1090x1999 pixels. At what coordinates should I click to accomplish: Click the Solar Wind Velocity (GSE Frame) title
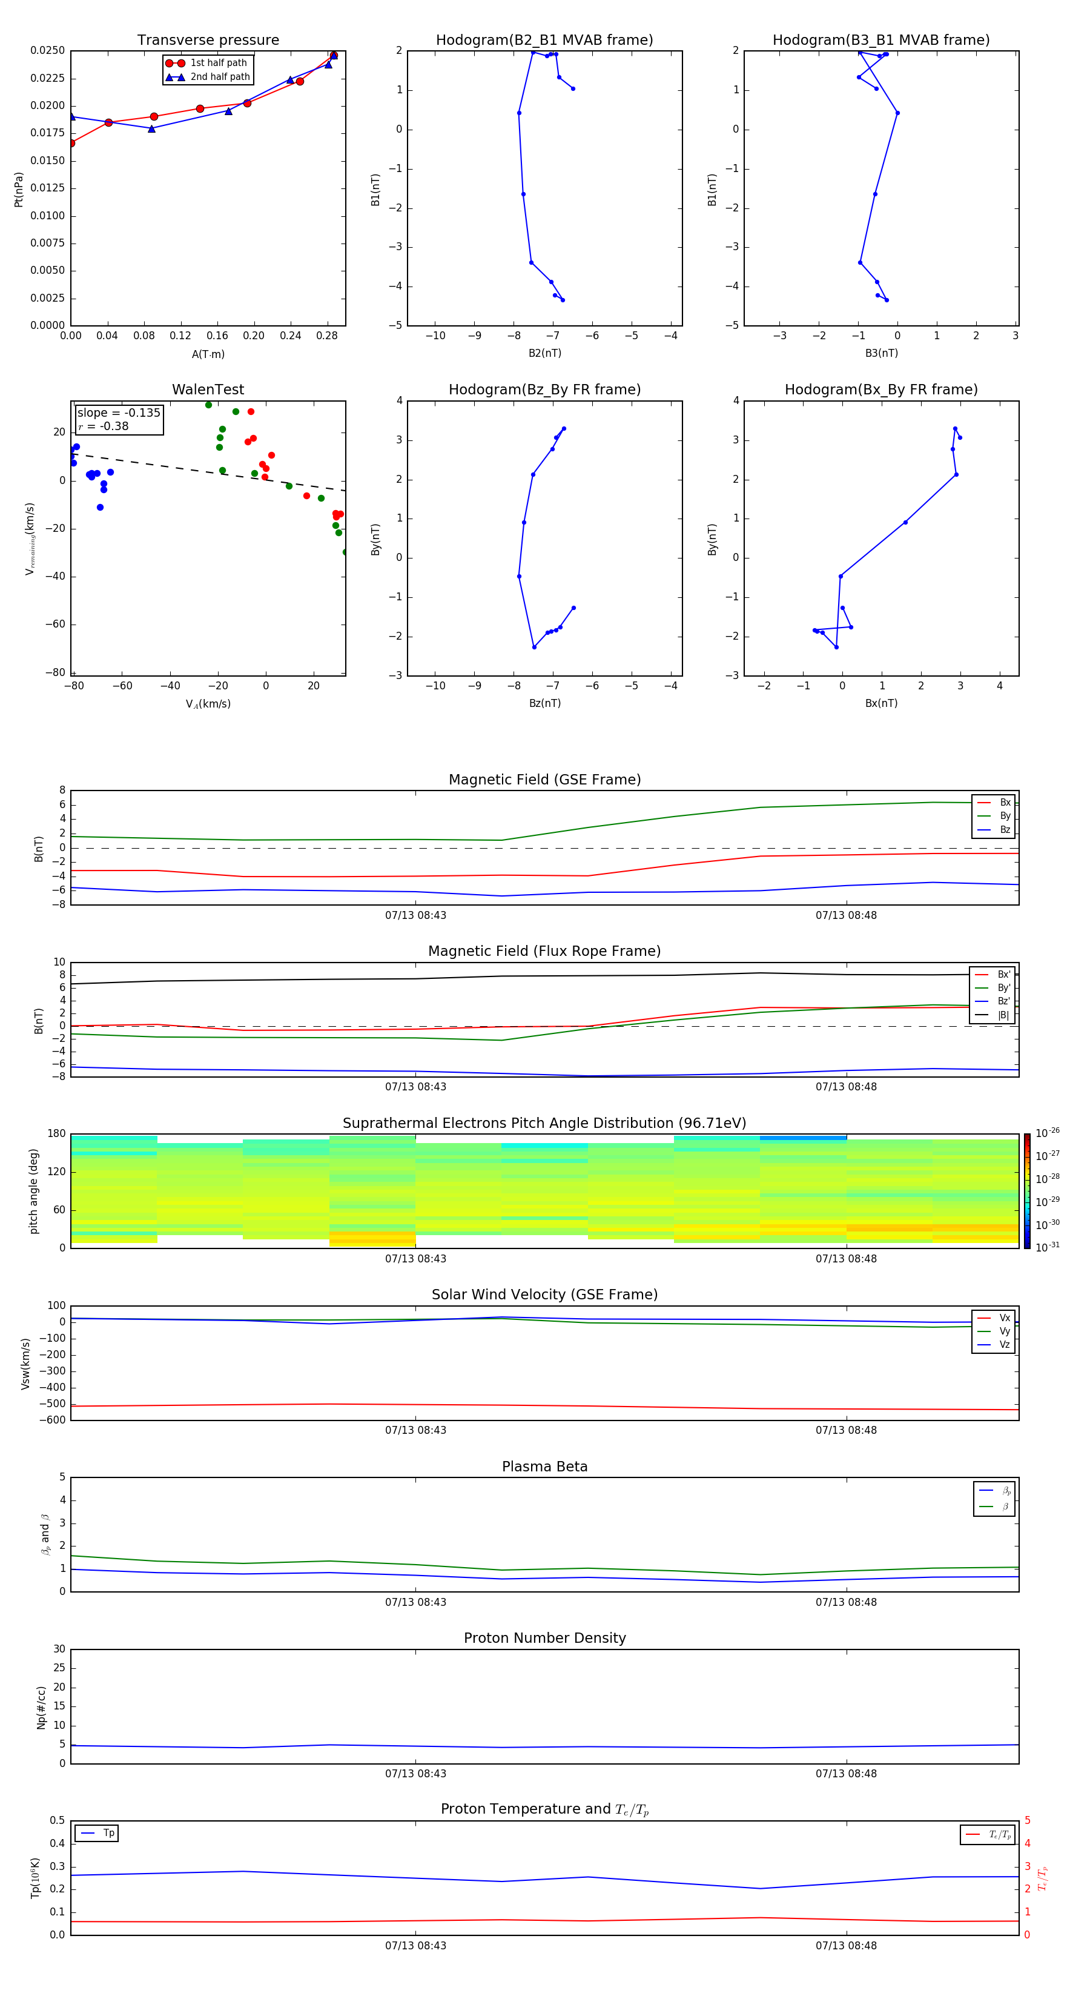point(544,1295)
